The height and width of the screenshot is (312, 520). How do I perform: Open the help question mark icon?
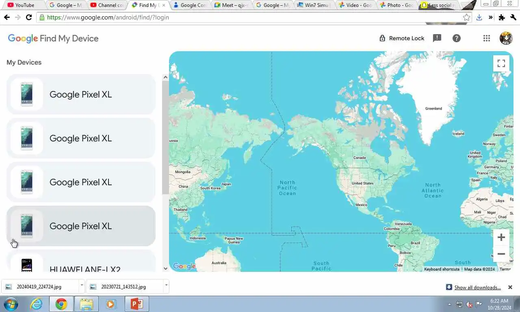click(x=457, y=38)
